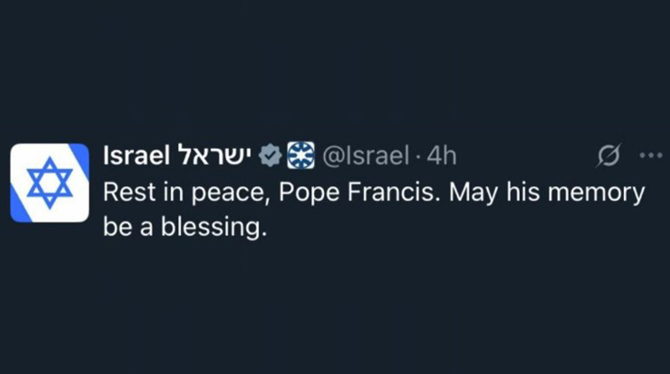The image size is (670, 374).
Task: Click the Hebrew name "ישראל"
Action: [x=215, y=156]
